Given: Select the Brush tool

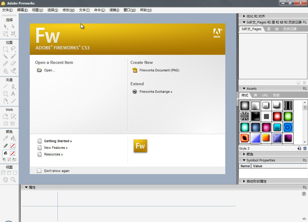Looking at the screenshot, I should (13, 56).
